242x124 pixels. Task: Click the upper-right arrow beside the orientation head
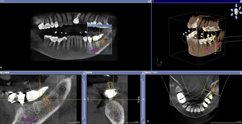[x=240, y=8]
